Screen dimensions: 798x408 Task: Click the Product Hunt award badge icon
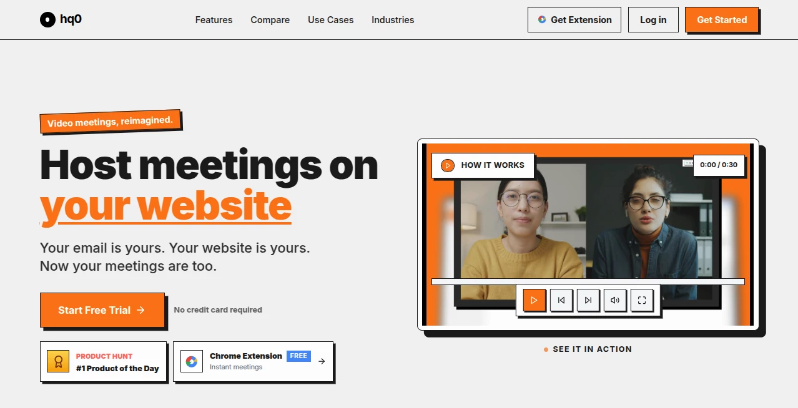click(x=58, y=361)
